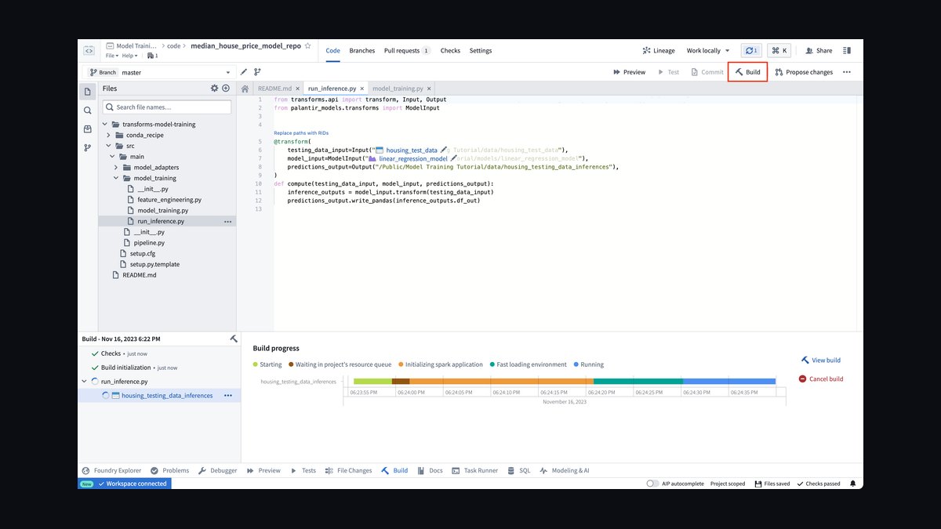Open the Pull requests tab
The image size is (941, 529).
(x=407, y=50)
